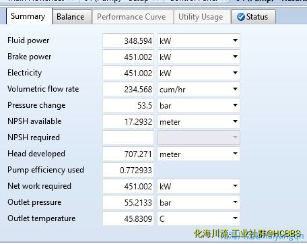This screenshot has width=307, height=244.
Task: Select the NPSH available value 17.2932
Action: (128, 121)
